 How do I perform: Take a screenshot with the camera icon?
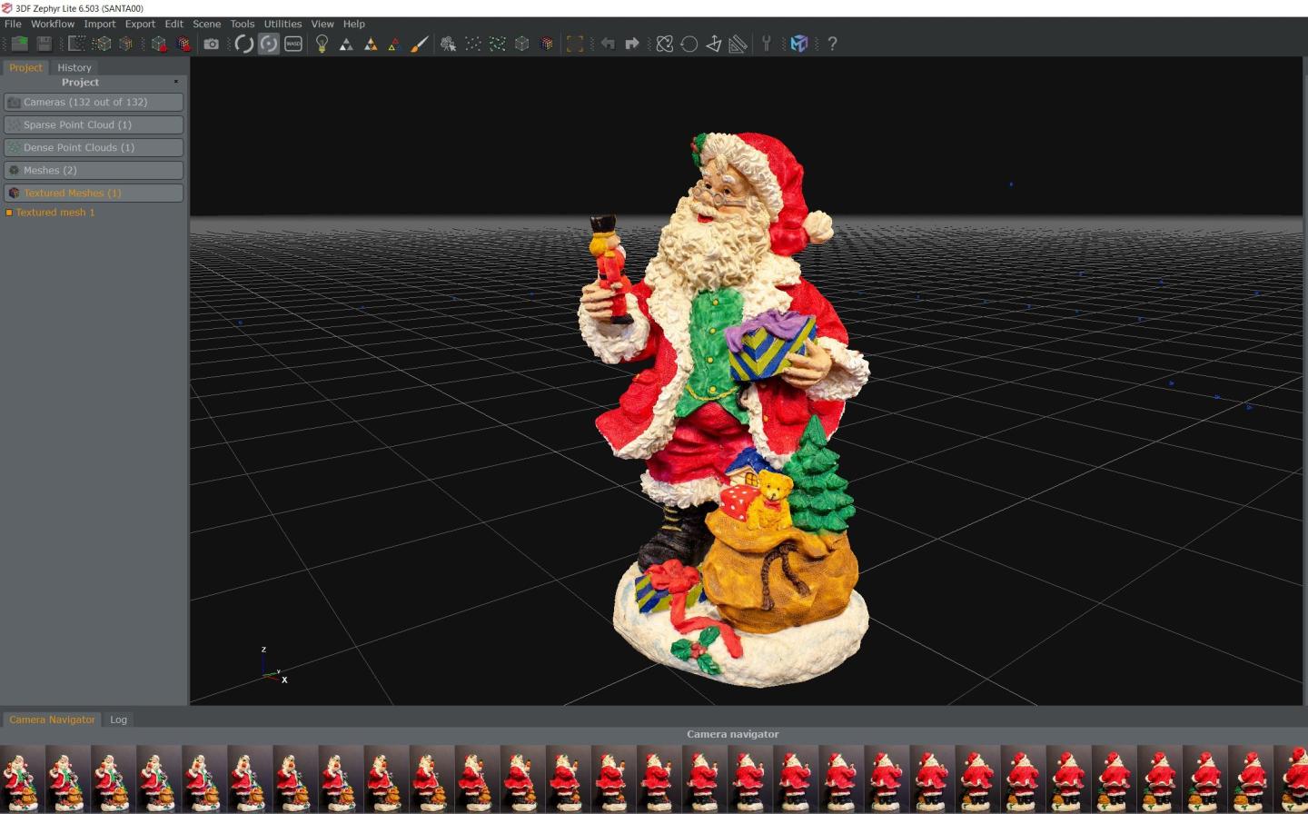point(212,44)
